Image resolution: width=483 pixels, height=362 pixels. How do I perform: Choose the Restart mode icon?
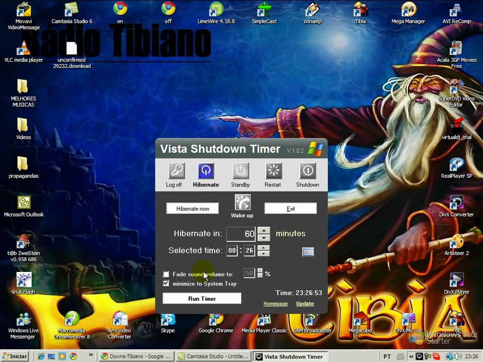click(x=274, y=171)
